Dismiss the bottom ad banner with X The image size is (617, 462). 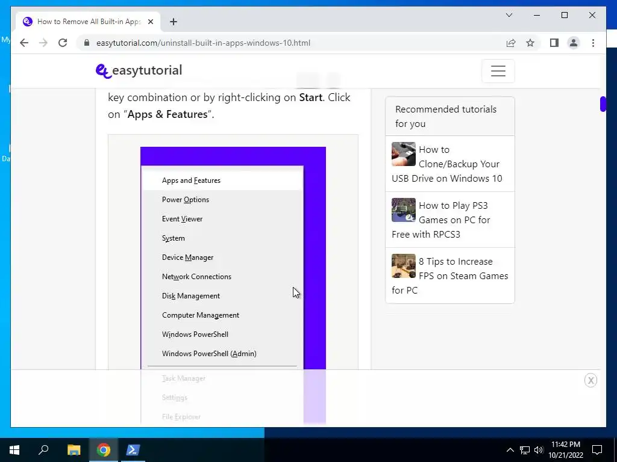point(590,380)
